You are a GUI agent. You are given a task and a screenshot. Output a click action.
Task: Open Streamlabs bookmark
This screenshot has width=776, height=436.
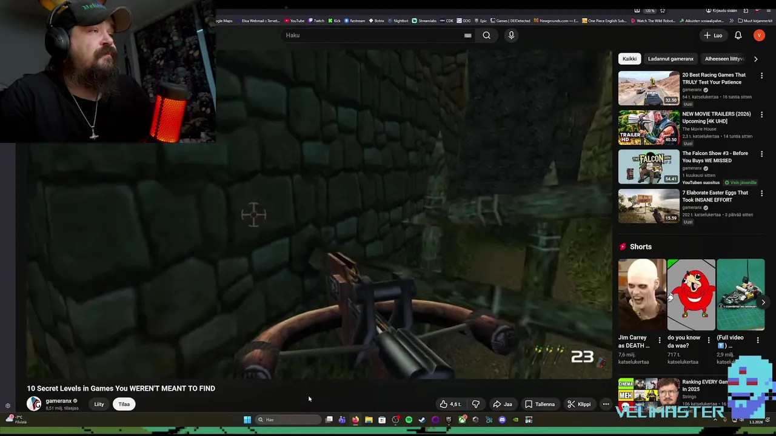coord(424,21)
